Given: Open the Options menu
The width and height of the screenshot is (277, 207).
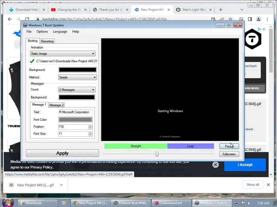Looking at the screenshot, I should [42, 32].
